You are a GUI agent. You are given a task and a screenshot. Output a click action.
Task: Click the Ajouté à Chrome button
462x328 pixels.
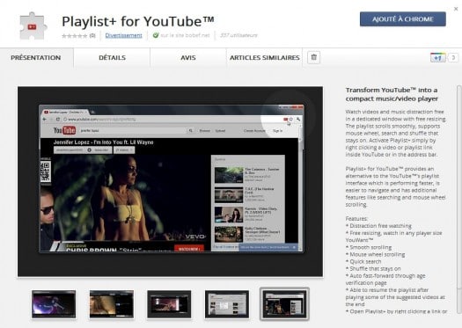(402, 19)
